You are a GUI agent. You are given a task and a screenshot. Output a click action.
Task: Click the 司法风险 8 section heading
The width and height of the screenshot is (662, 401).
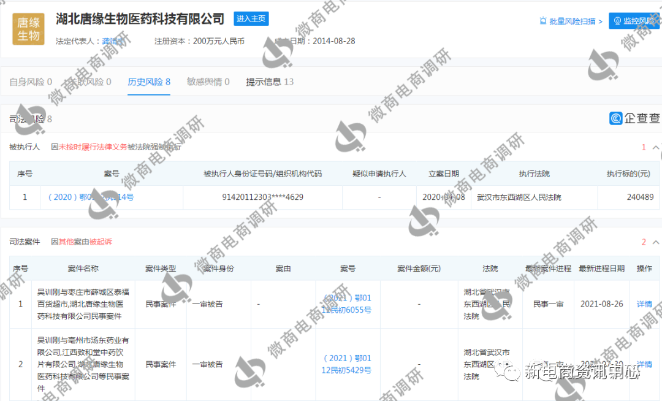click(x=31, y=119)
